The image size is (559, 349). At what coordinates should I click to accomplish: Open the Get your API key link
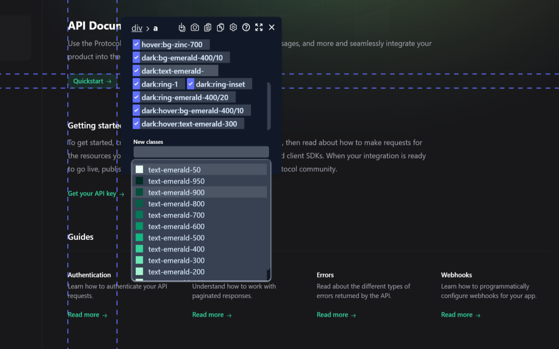pos(96,194)
